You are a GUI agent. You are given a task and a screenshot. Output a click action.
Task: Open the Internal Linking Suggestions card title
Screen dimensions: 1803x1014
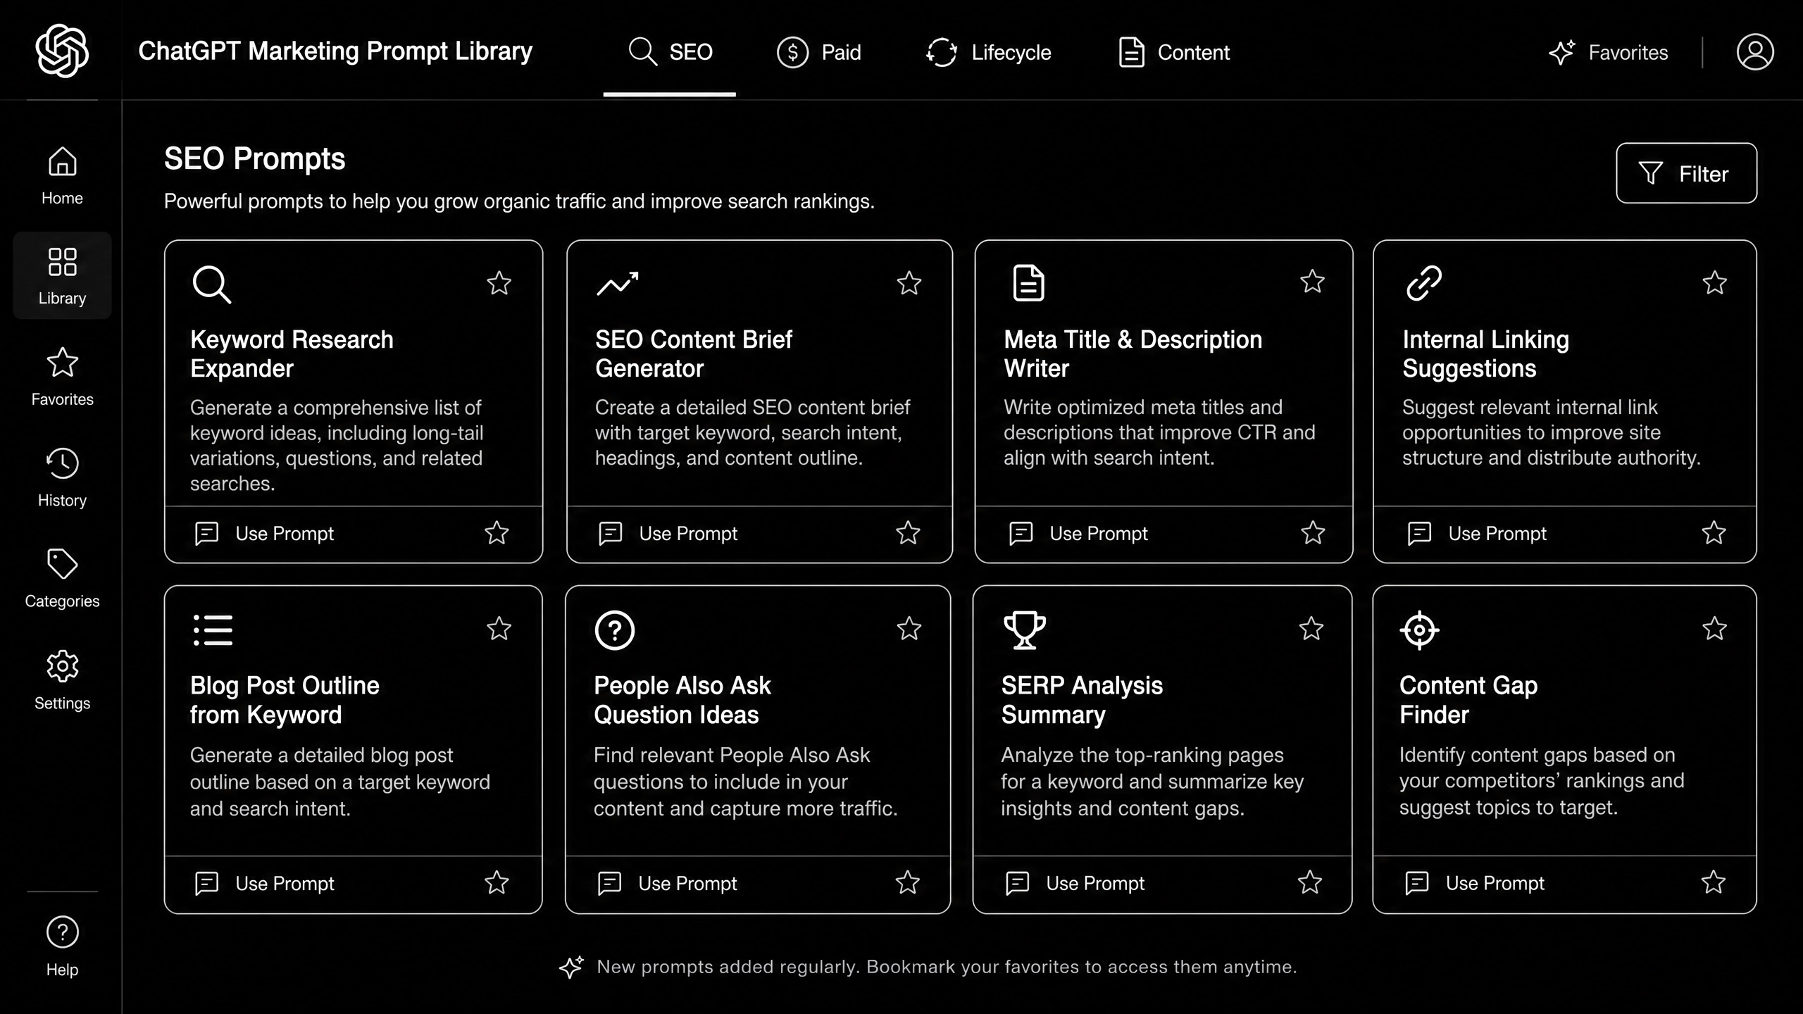[1485, 354]
